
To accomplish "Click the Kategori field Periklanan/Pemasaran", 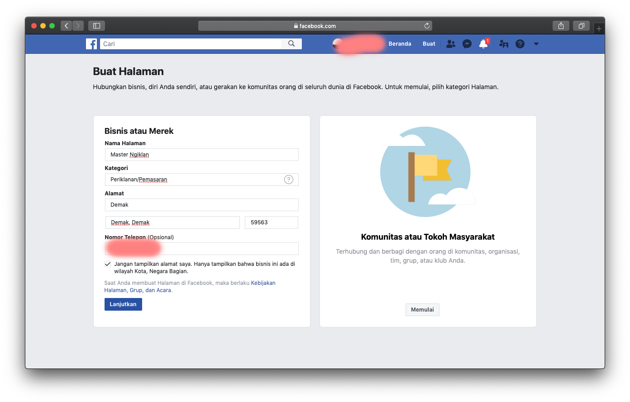I will click(x=202, y=180).
